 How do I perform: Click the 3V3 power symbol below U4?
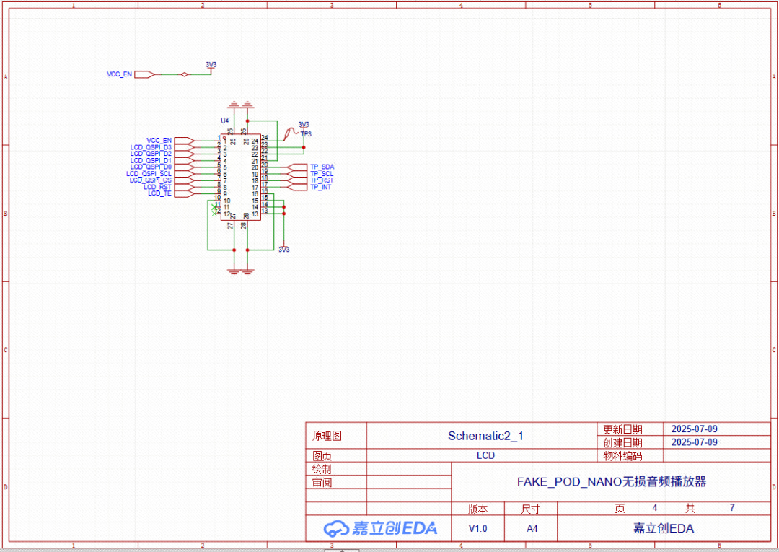click(x=283, y=249)
